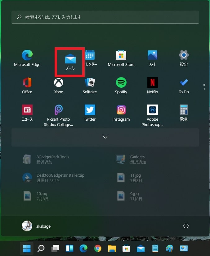Open Microsoft Edge from the taskbar
Screen dimensions: 210x256
tap(83, 249)
